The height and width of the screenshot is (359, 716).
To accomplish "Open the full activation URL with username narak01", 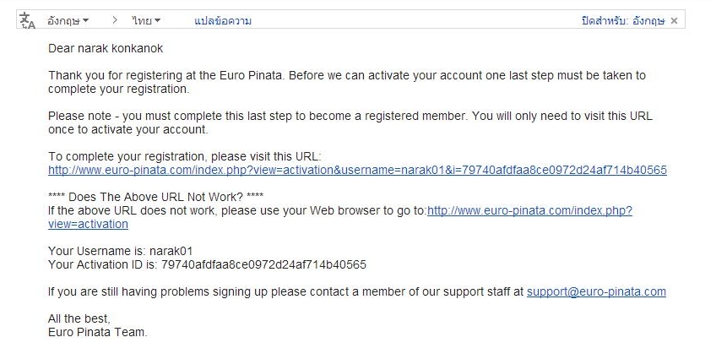I will (357, 170).
